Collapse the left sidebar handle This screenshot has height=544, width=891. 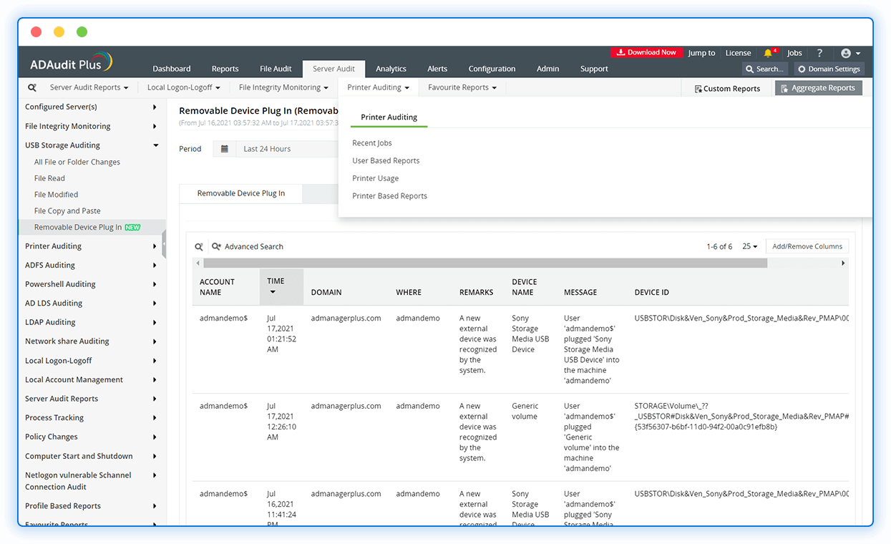[x=164, y=243]
